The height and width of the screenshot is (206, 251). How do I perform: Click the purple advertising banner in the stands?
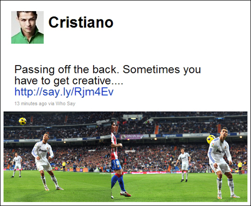click(x=132, y=137)
